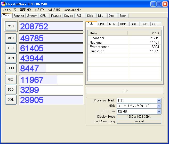The width and height of the screenshot is (169, 144).
Task: Close the CrystalMark window
Action: 165,4
